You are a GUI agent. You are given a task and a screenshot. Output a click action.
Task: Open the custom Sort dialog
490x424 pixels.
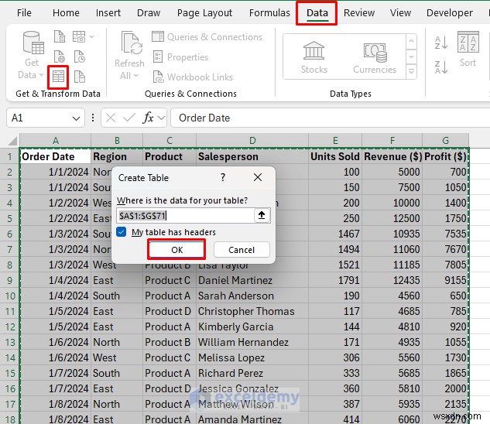[468, 49]
